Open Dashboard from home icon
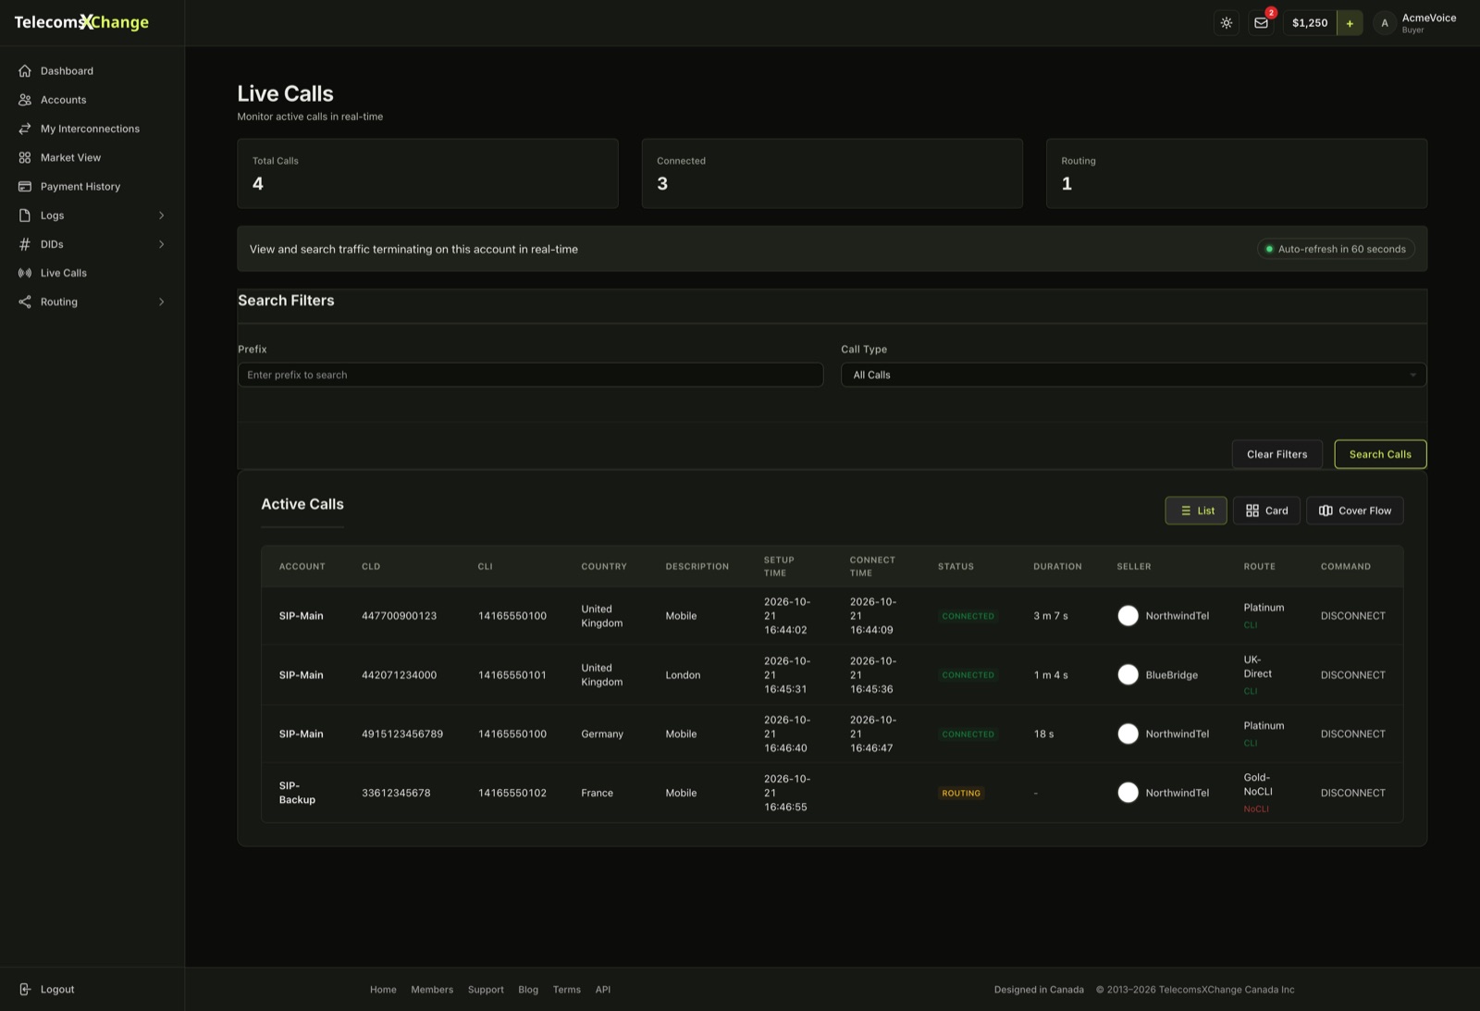 click(x=25, y=71)
